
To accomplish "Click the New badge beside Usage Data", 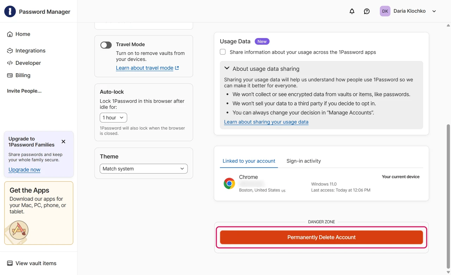I will (x=262, y=42).
